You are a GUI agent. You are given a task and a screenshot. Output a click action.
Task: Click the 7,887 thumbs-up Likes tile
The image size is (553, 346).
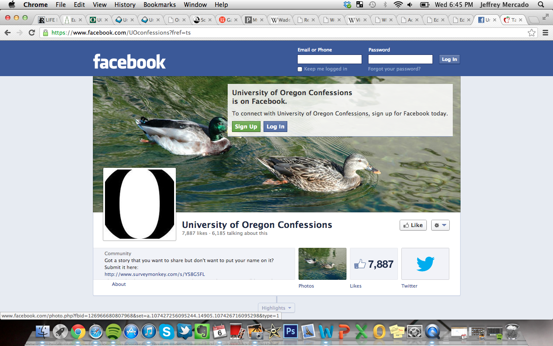(374, 264)
